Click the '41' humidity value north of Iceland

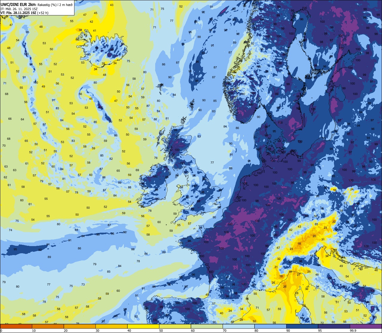95,30
